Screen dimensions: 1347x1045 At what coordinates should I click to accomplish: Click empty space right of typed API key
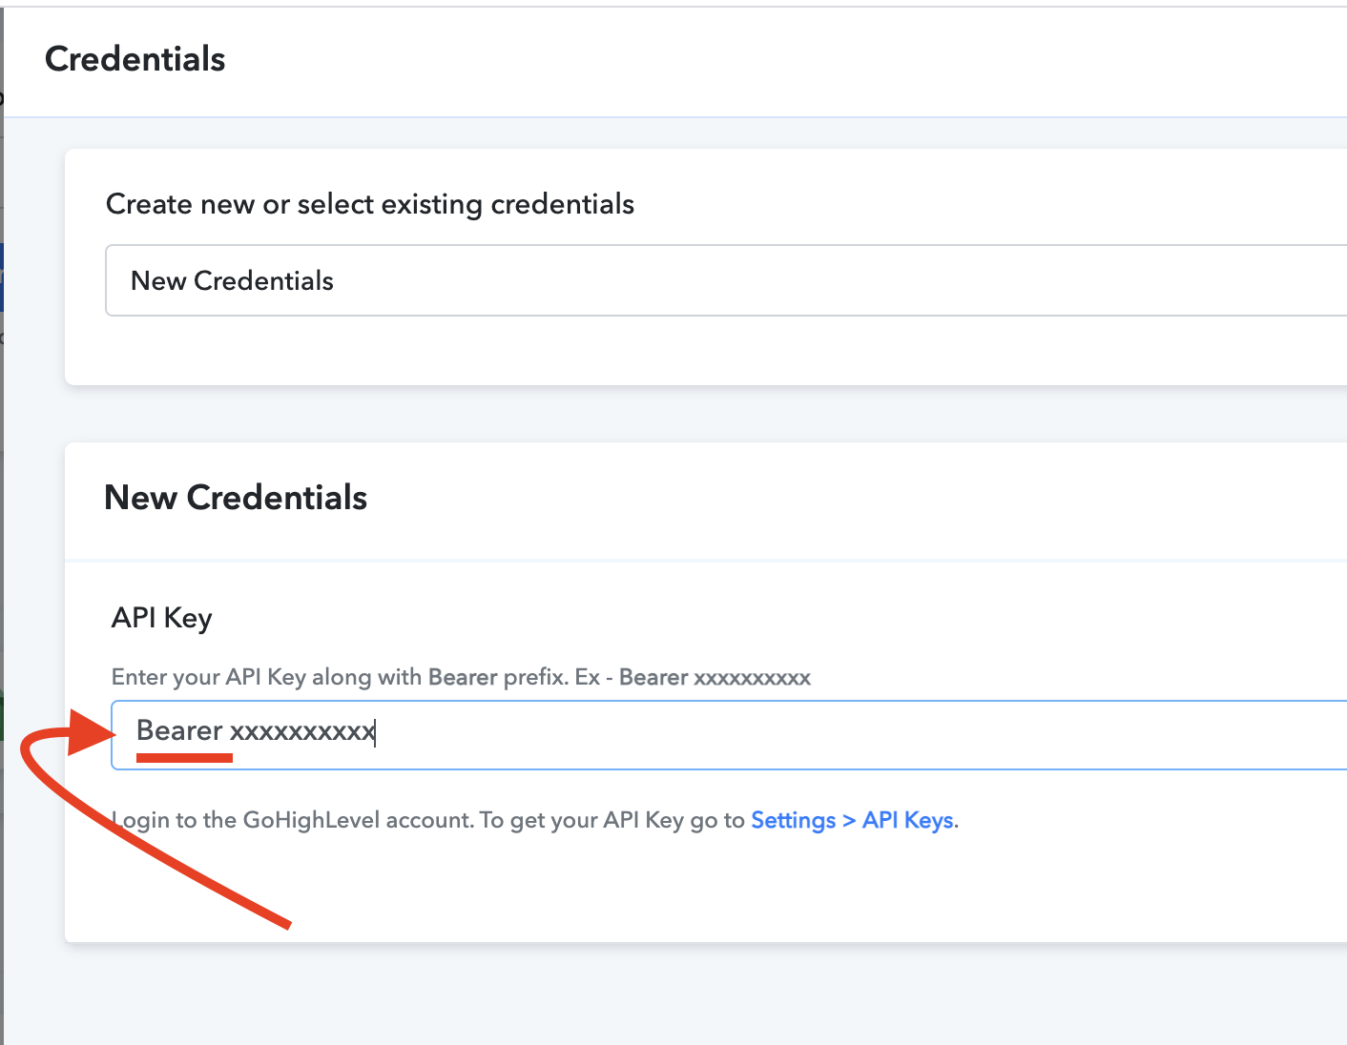pyautogui.click(x=859, y=734)
